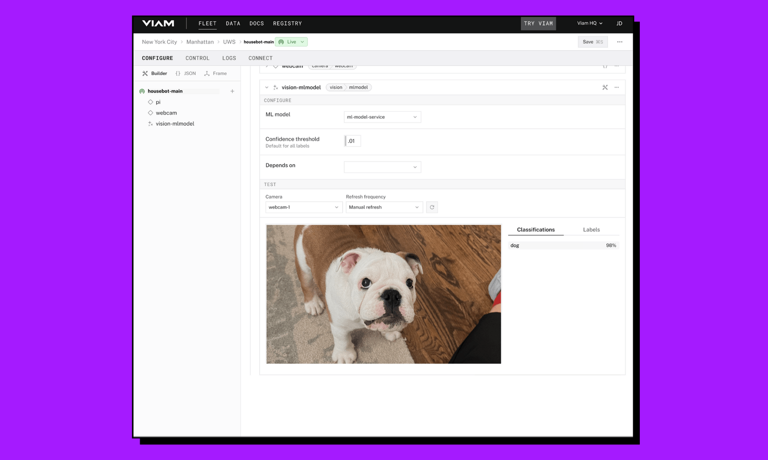Click the Confidence threshold input field
The image size is (768, 460).
pos(352,140)
